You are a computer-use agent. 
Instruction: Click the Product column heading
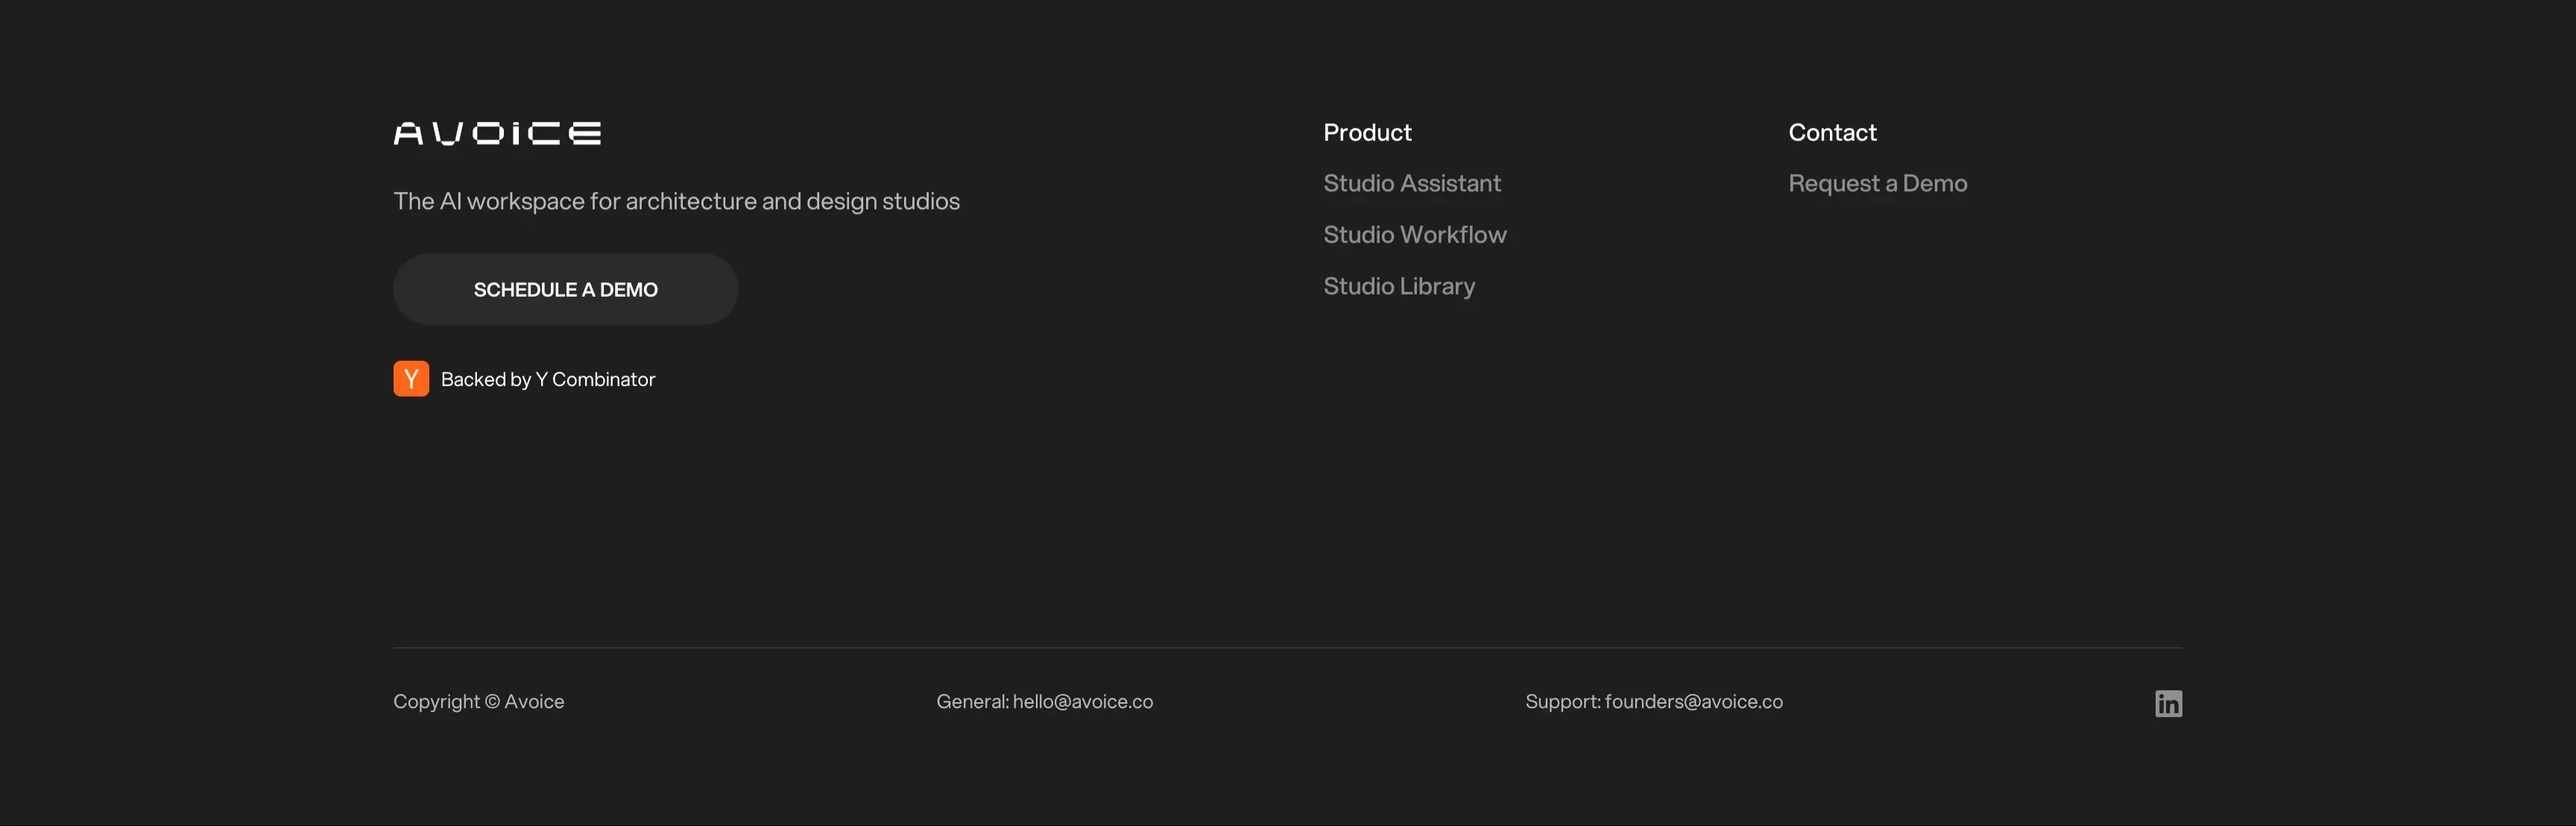1367,132
